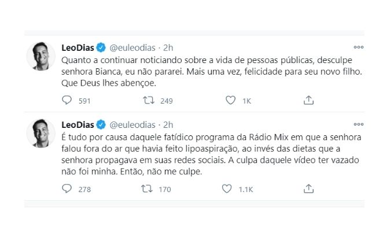Click LeoDias avatar on second tweet

click(x=41, y=133)
